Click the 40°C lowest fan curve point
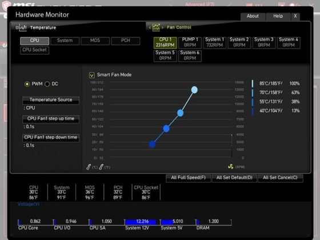320x240 pixels. click(152, 144)
